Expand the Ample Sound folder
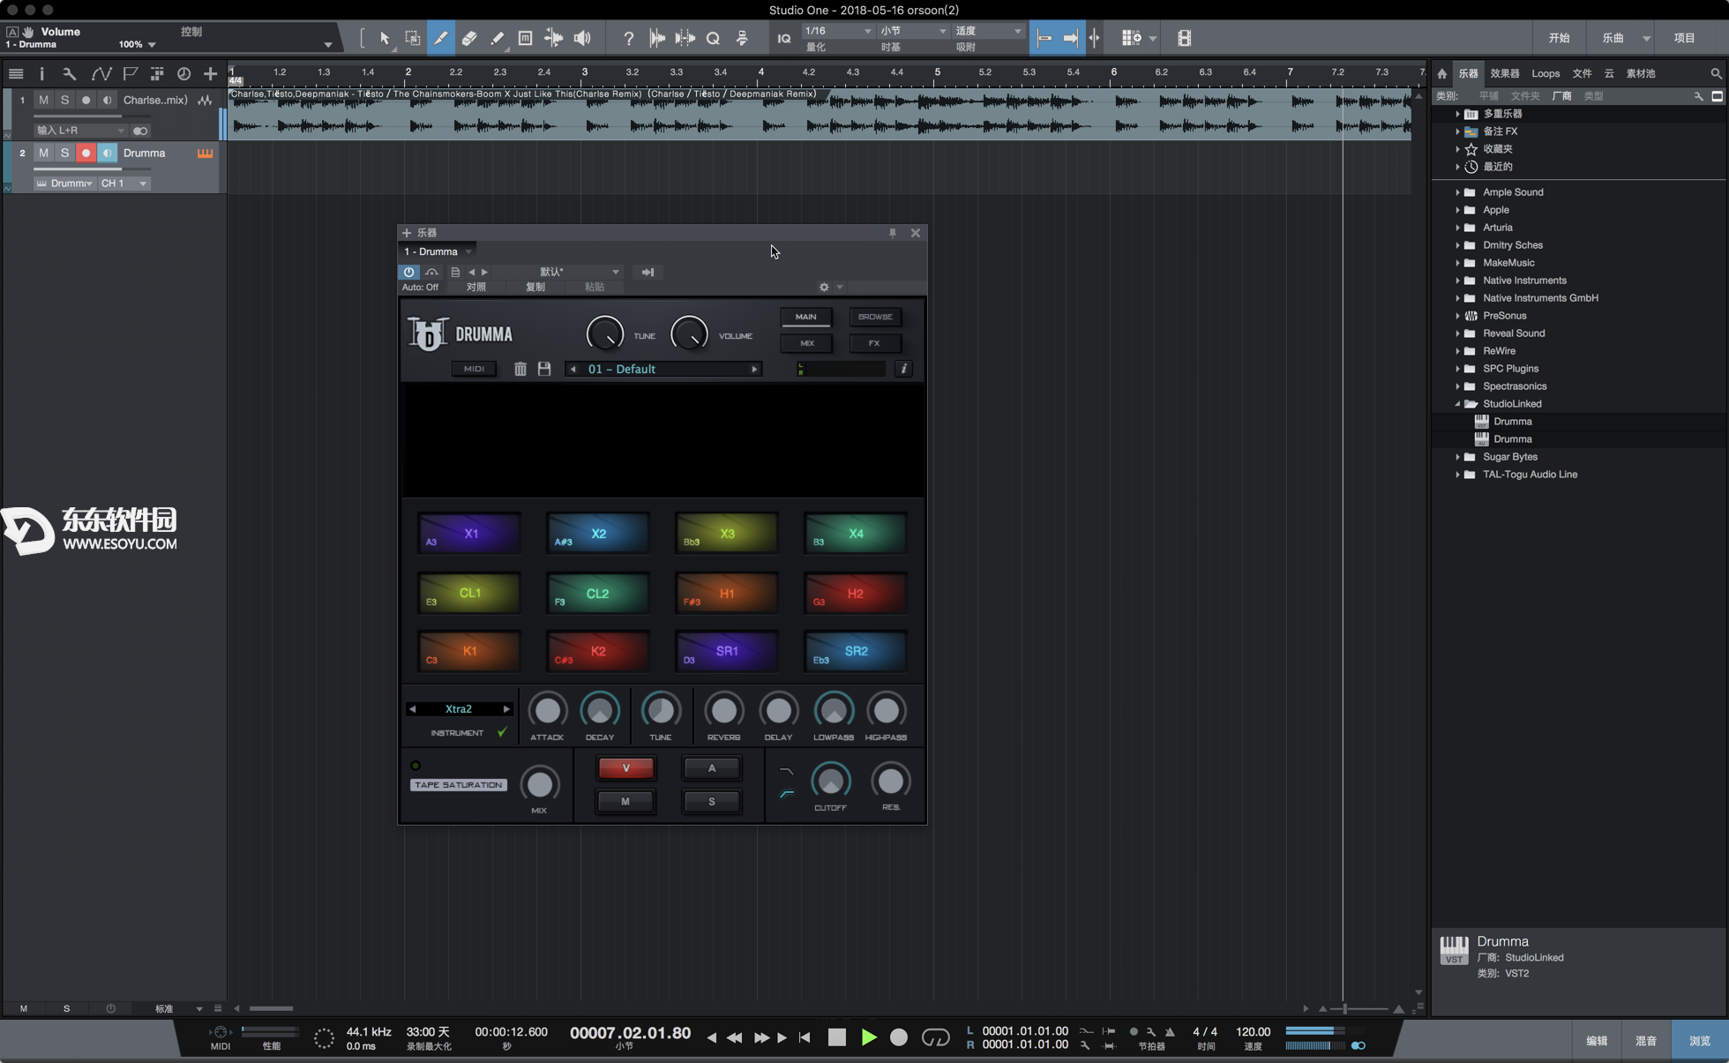The width and height of the screenshot is (1729, 1063). 1457,191
